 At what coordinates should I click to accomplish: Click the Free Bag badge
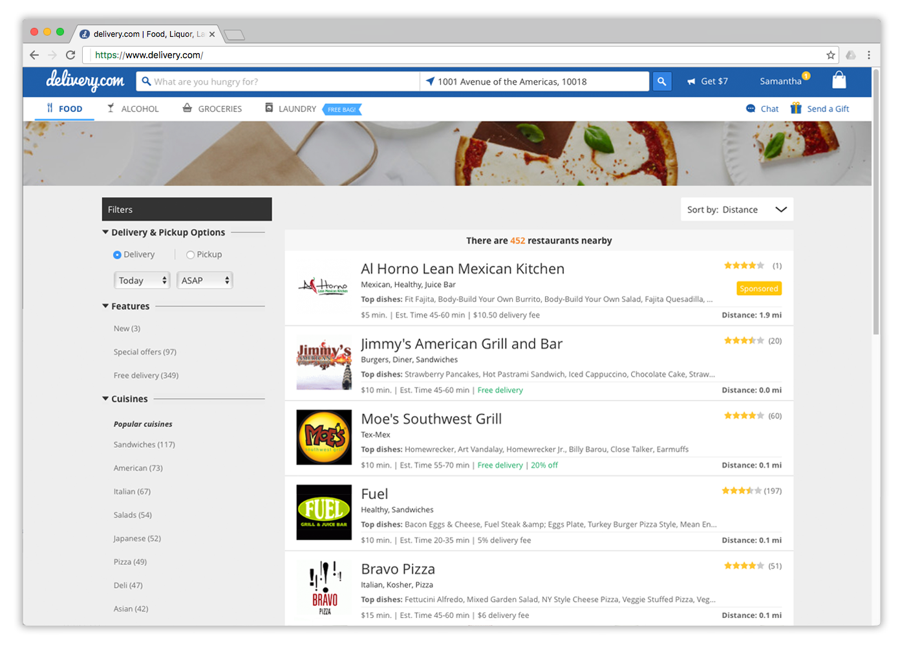pyautogui.click(x=341, y=109)
